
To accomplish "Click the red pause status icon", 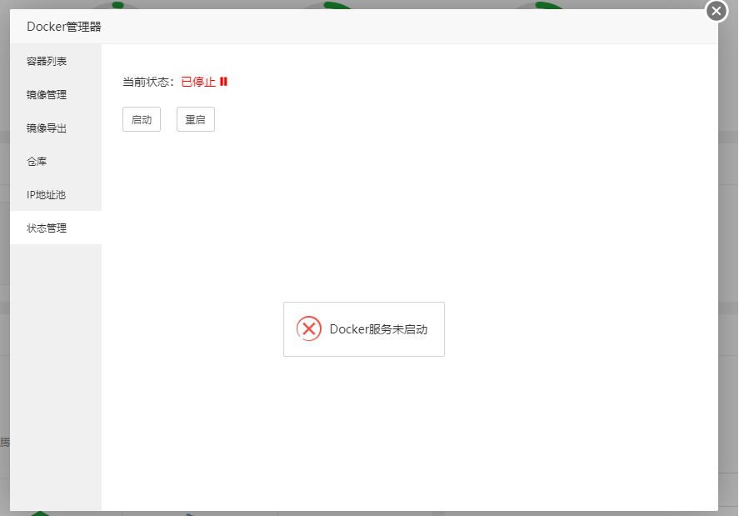I will pyautogui.click(x=223, y=82).
